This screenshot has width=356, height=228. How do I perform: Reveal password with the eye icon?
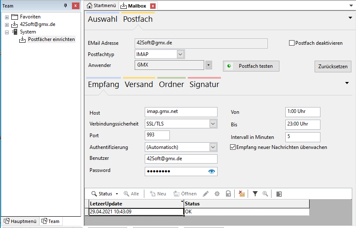pos(212,172)
